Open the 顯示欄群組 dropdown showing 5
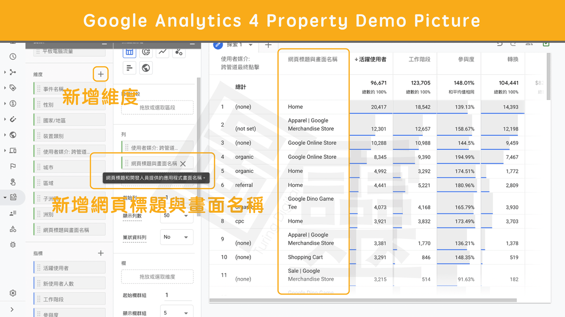The image size is (565, 317). [x=177, y=313]
